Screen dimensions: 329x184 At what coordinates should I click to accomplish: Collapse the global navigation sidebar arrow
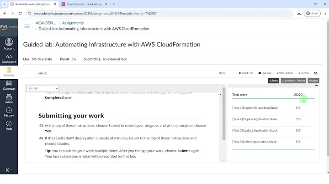9,170
